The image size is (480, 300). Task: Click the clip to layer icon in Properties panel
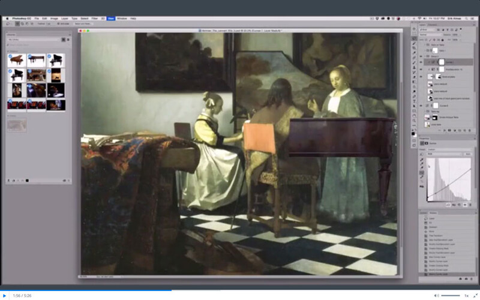(x=448, y=205)
